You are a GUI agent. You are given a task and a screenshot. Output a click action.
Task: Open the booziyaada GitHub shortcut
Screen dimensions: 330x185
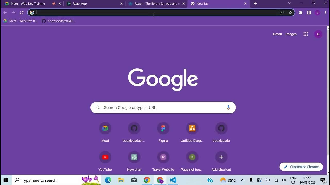pos(221,132)
